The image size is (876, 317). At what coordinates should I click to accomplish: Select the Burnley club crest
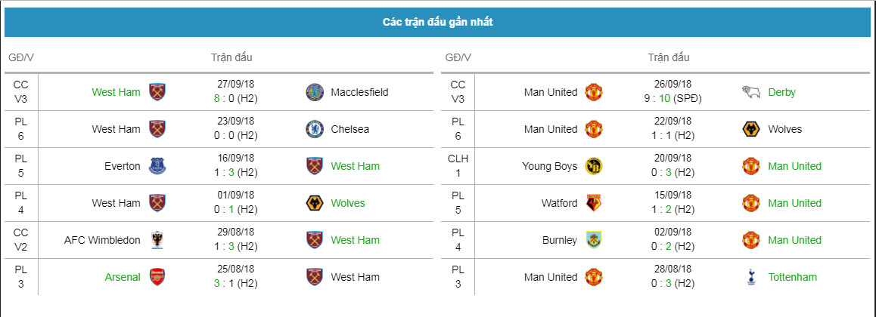594,240
